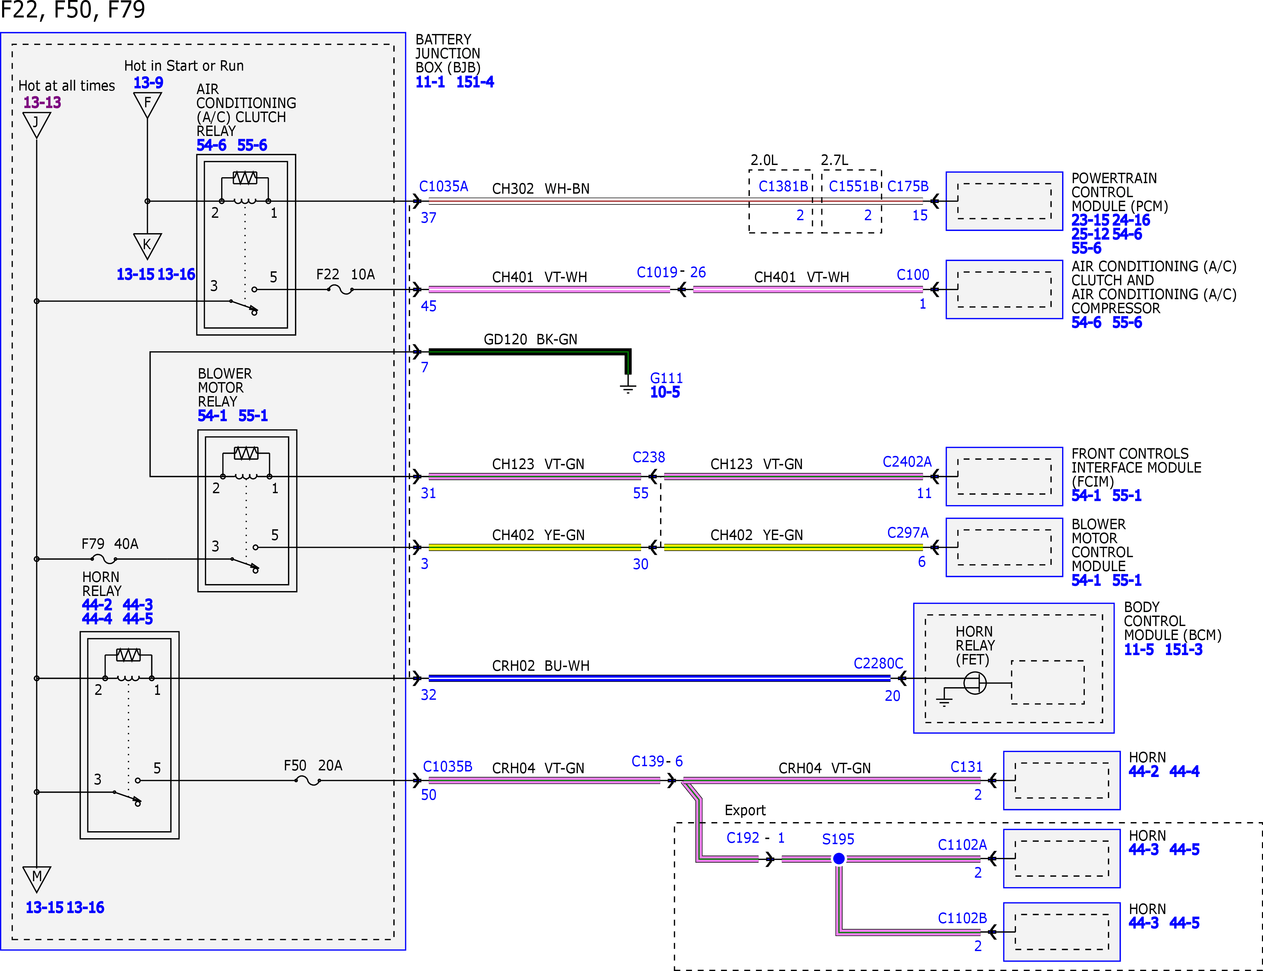Click the F triangle connector symbol
Viewport: 1263px width, 971px height.
[147, 105]
